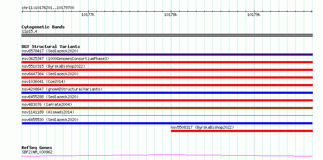Open nsv1141189 (Alsmadi2014) label
The height and width of the screenshot is (160, 323).
pyautogui.click(x=48, y=112)
